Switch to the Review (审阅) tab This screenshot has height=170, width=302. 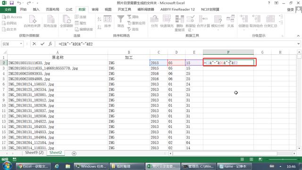95,9
